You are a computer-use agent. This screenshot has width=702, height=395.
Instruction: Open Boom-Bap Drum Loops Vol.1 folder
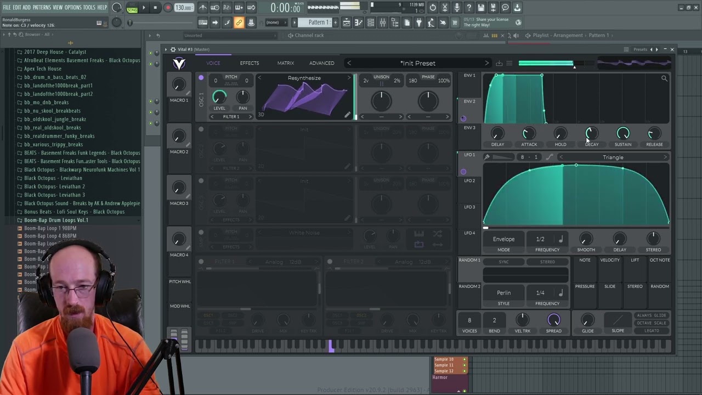tap(56, 220)
